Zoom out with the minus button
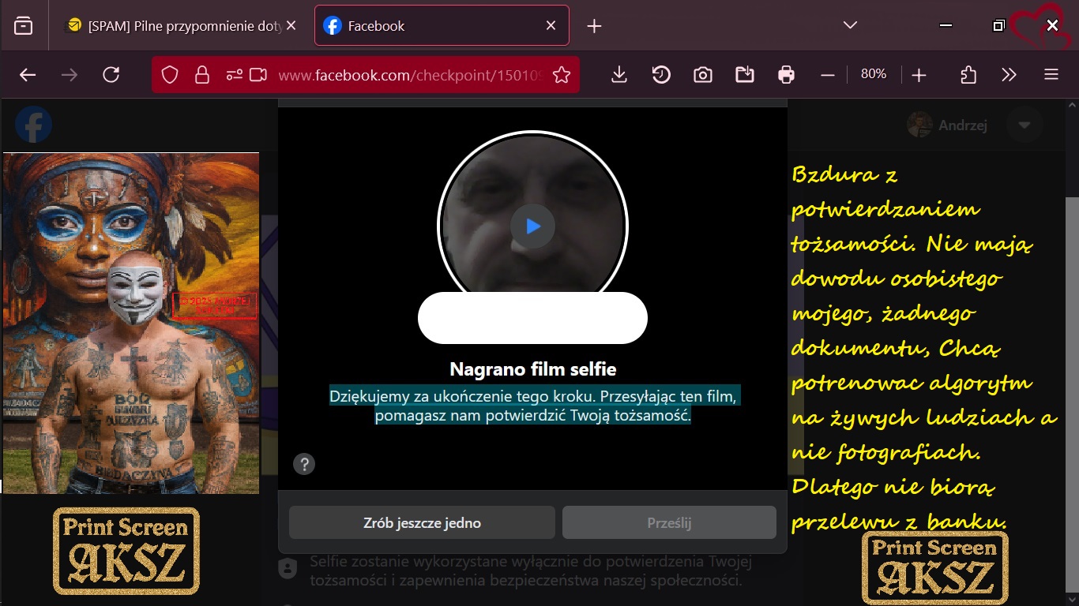Screen dimensions: 1079x606 (x=828, y=75)
